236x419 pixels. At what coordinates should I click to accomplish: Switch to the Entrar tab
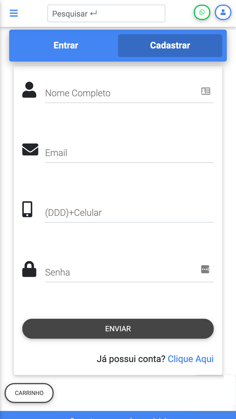pos(66,45)
